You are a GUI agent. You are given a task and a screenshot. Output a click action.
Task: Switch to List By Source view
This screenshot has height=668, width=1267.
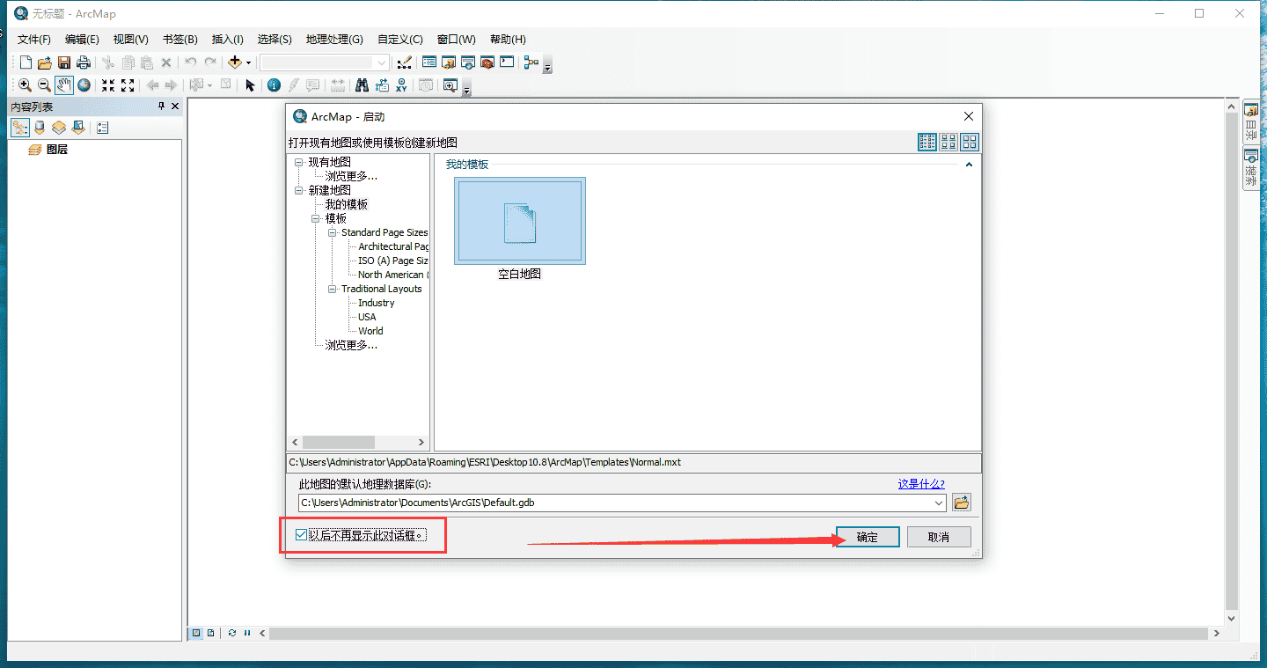point(40,128)
